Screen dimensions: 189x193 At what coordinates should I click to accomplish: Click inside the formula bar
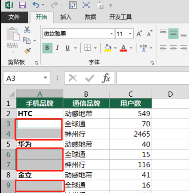(153, 78)
